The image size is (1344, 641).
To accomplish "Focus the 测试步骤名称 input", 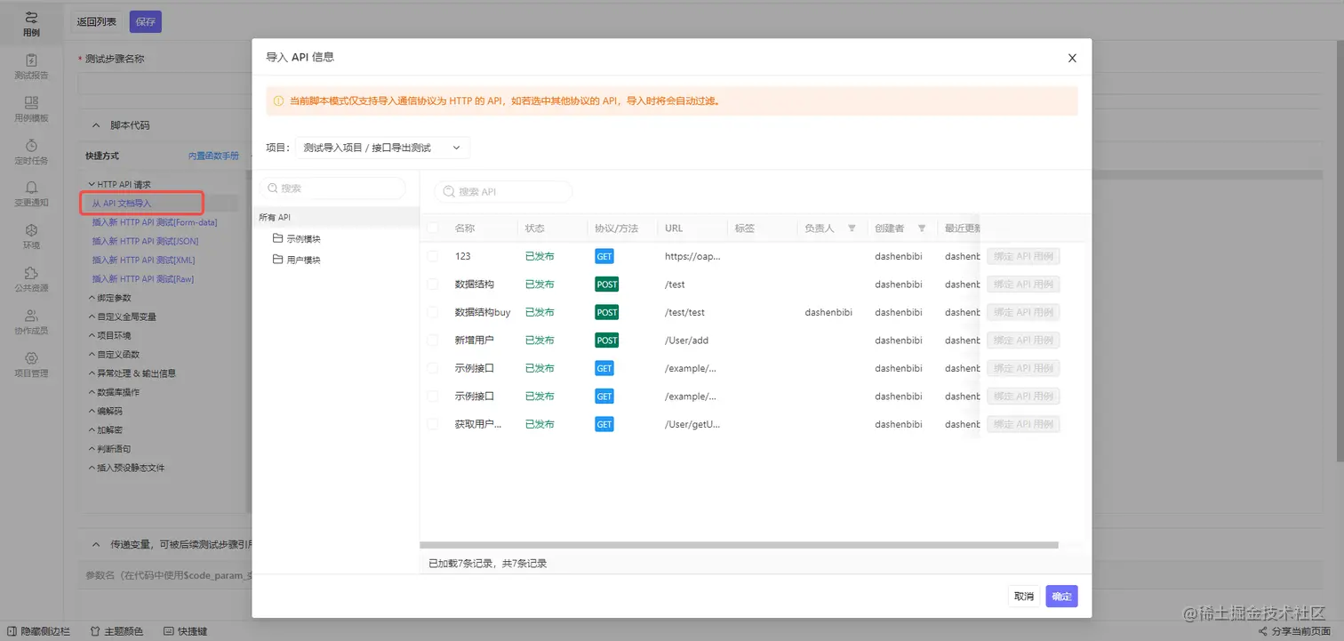I will (x=164, y=84).
